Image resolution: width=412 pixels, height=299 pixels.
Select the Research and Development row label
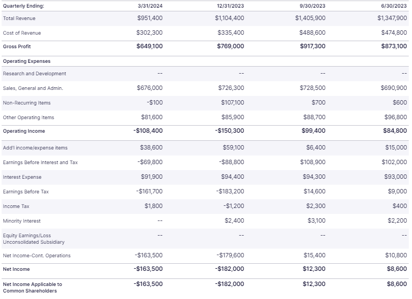click(x=35, y=74)
